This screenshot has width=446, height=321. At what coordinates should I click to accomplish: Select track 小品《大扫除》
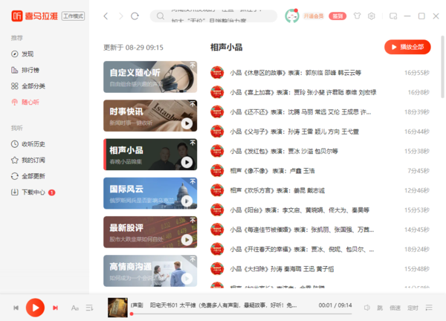point(320,269)
